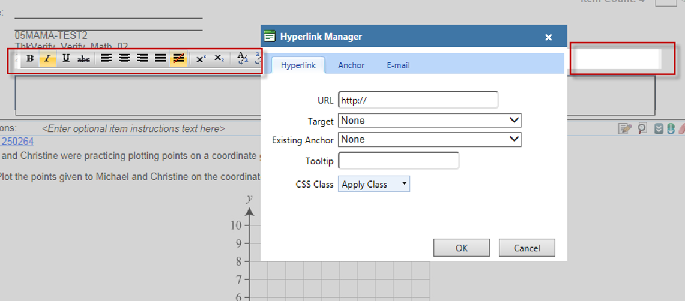Expand the Existing Anchor dropdown
This screenshot has height=301, width=685.
(429, 139)
